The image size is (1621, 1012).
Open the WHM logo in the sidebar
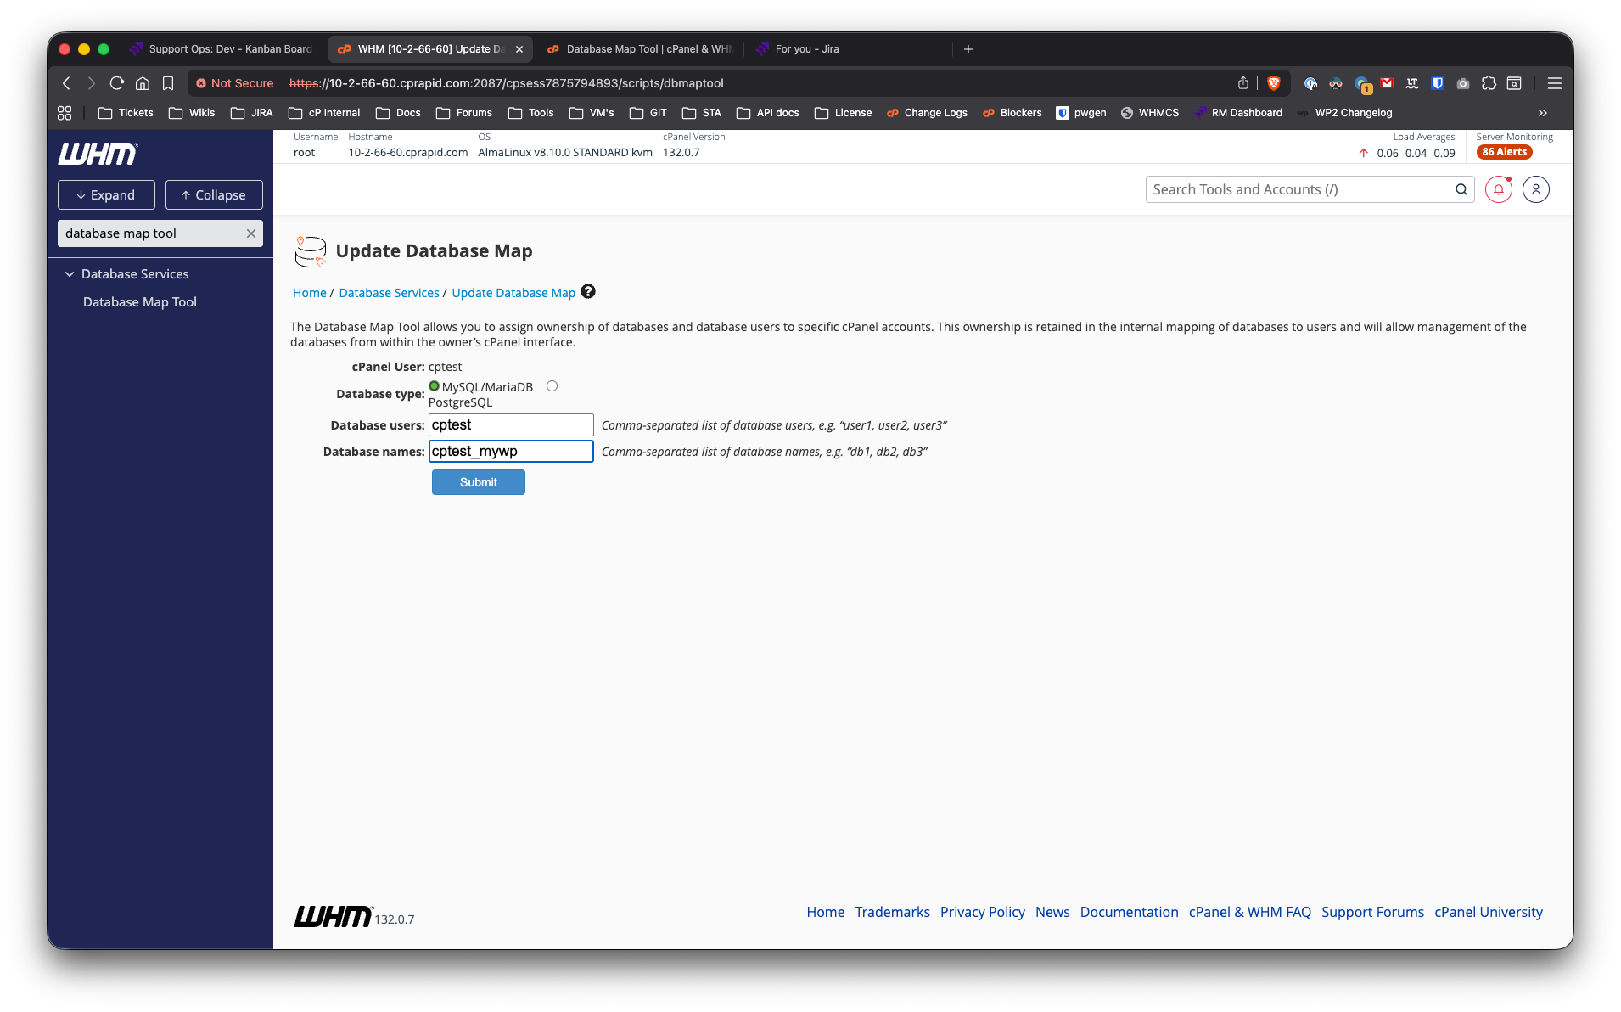[98, 154]
